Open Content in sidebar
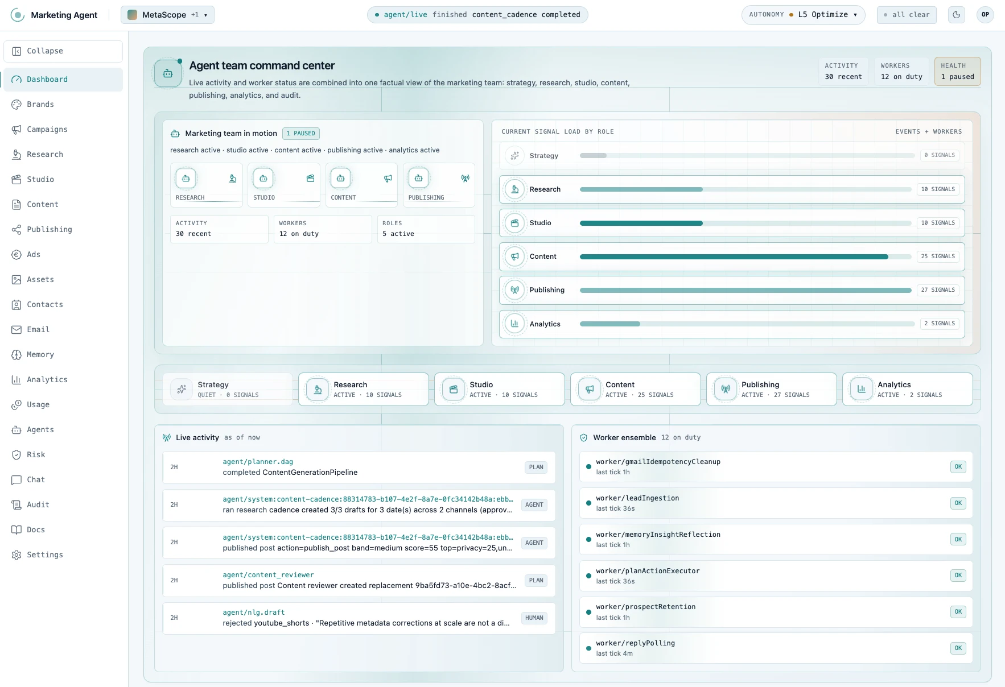Screen dimensions: 1005x687 pyautogui.click(x=63, y=205)
